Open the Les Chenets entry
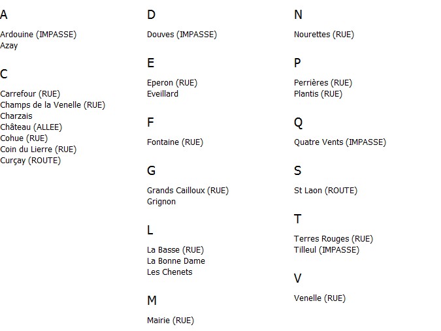Image resolution: width=441 pixels, height=331 pixels. [x=170, y=272]
